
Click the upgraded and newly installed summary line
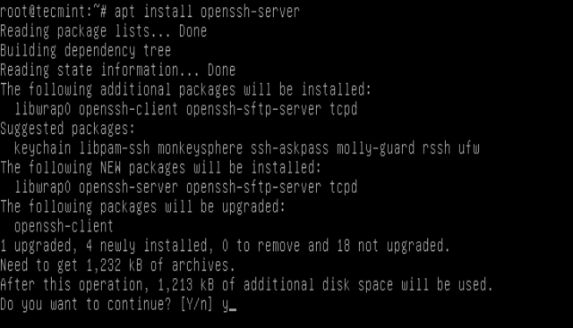[x=225, y=246]
